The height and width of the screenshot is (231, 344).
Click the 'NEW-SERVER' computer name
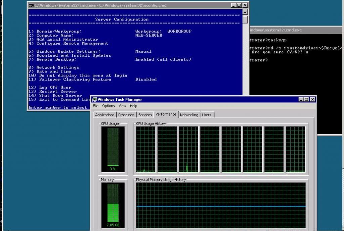click(x=149, y=36)
